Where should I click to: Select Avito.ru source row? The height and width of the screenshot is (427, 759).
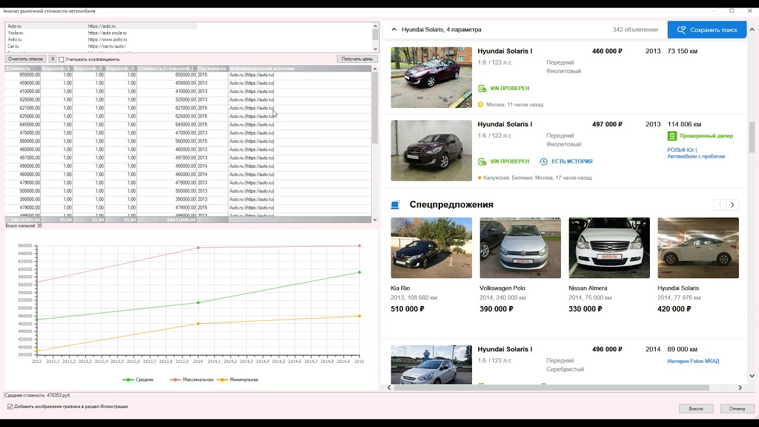coord(101,40)
